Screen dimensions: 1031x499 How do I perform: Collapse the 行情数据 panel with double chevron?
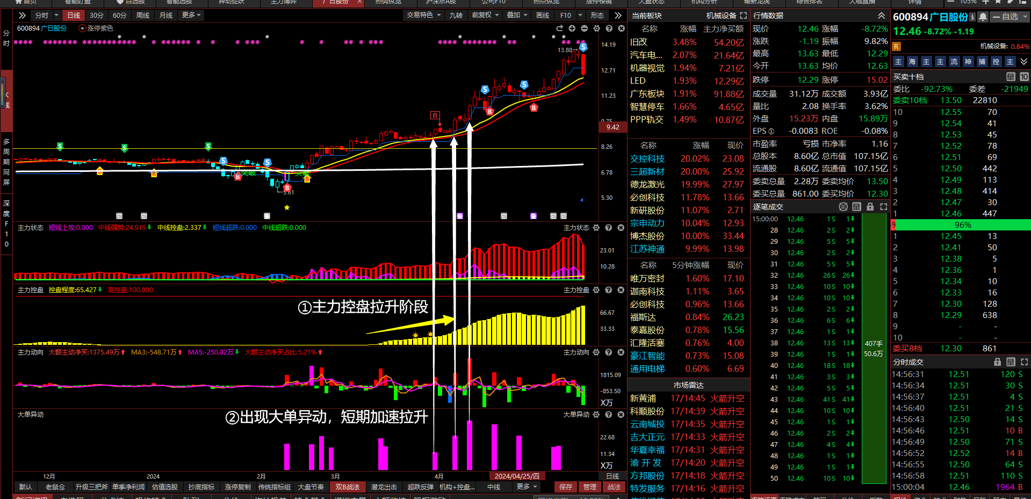point(881,16)
